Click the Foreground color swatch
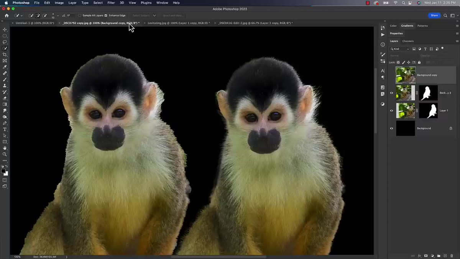460x259 pixels. click(x=3, y=171)
